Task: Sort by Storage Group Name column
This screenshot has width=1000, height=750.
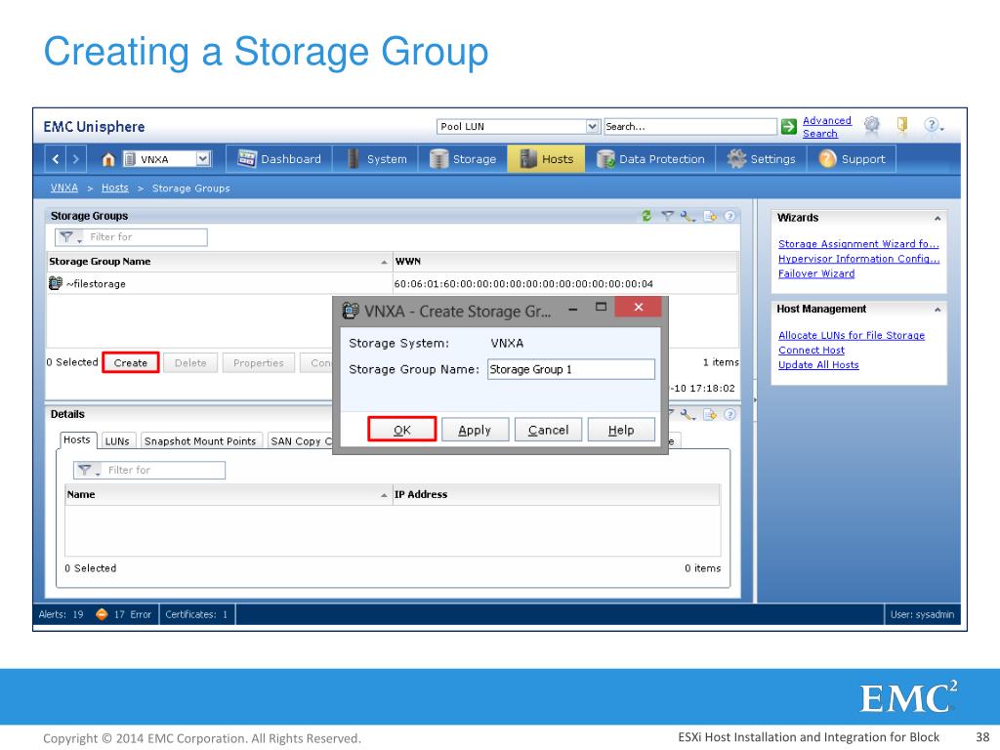Action: coord(219,262)
